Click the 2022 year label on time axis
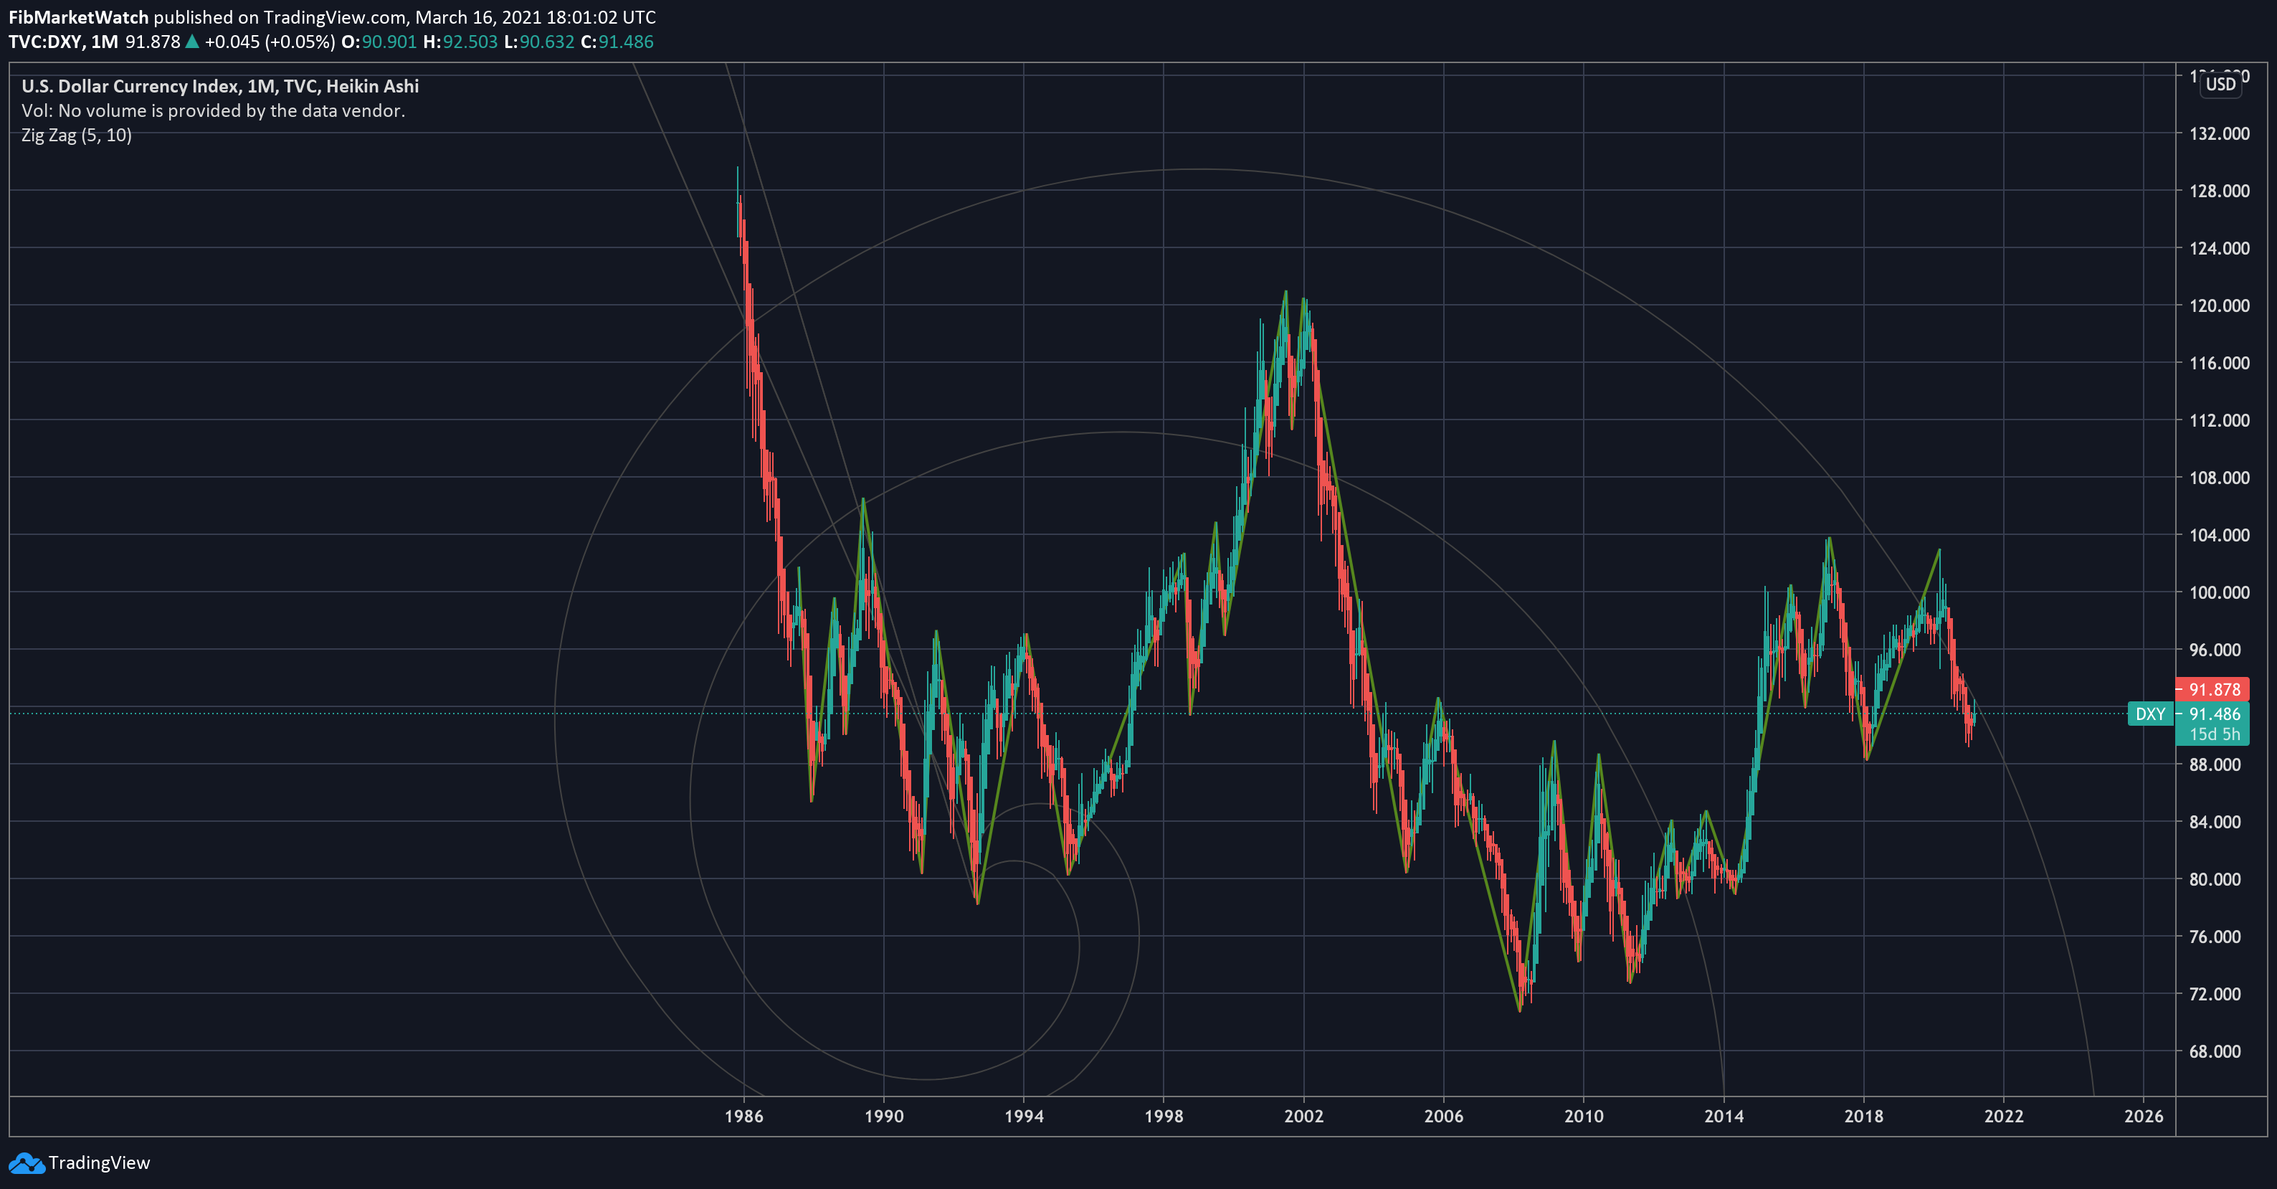Screen dimensions: 2277x1189 click(2003, 1117)
